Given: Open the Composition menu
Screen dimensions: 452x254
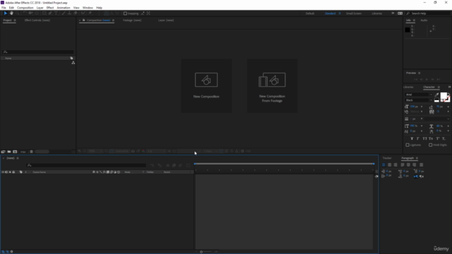Looking at the screenshot, I should click(25, 8).
